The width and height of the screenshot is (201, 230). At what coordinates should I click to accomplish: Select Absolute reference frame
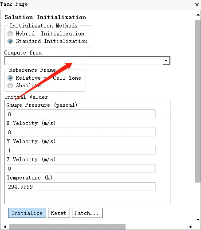click(x=10, y=86)
